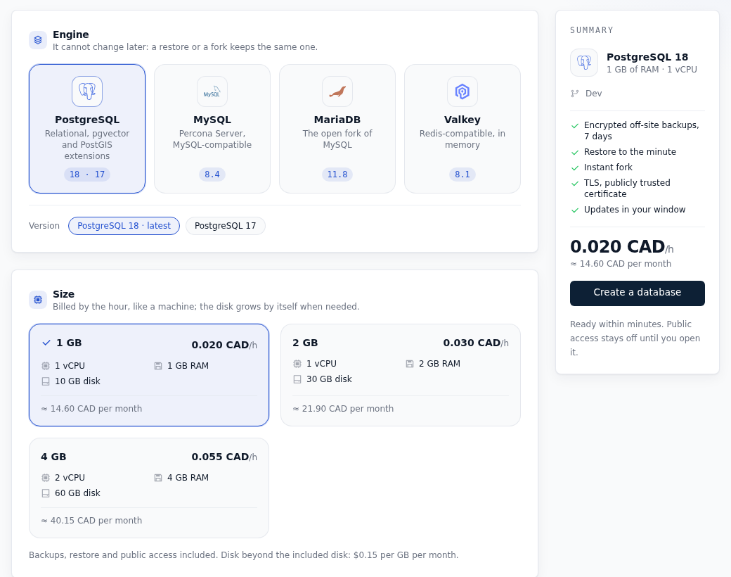Click 0.030 CAD/h price on 2 GB card
The height and width of the screenshot is (577, 731).
point(476,343)
